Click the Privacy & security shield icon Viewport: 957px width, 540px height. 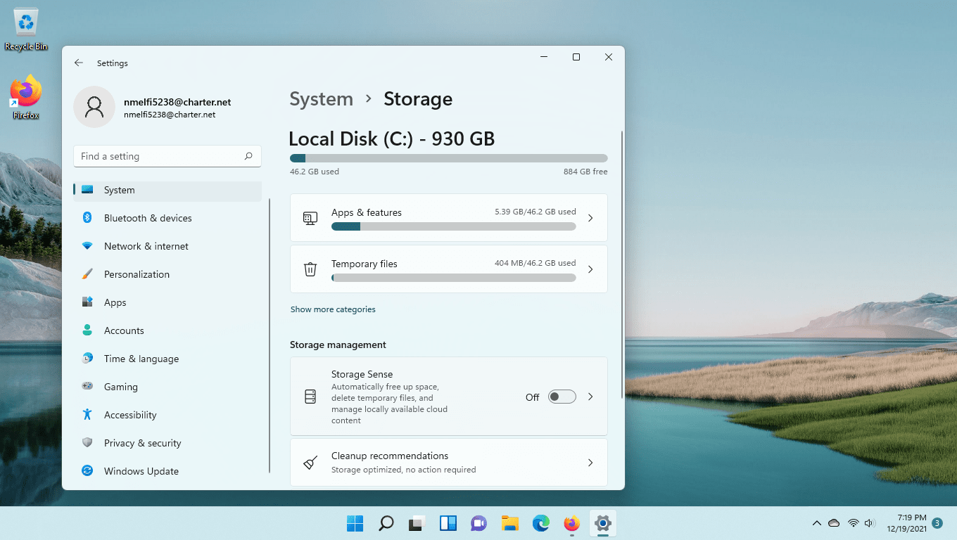87,443
